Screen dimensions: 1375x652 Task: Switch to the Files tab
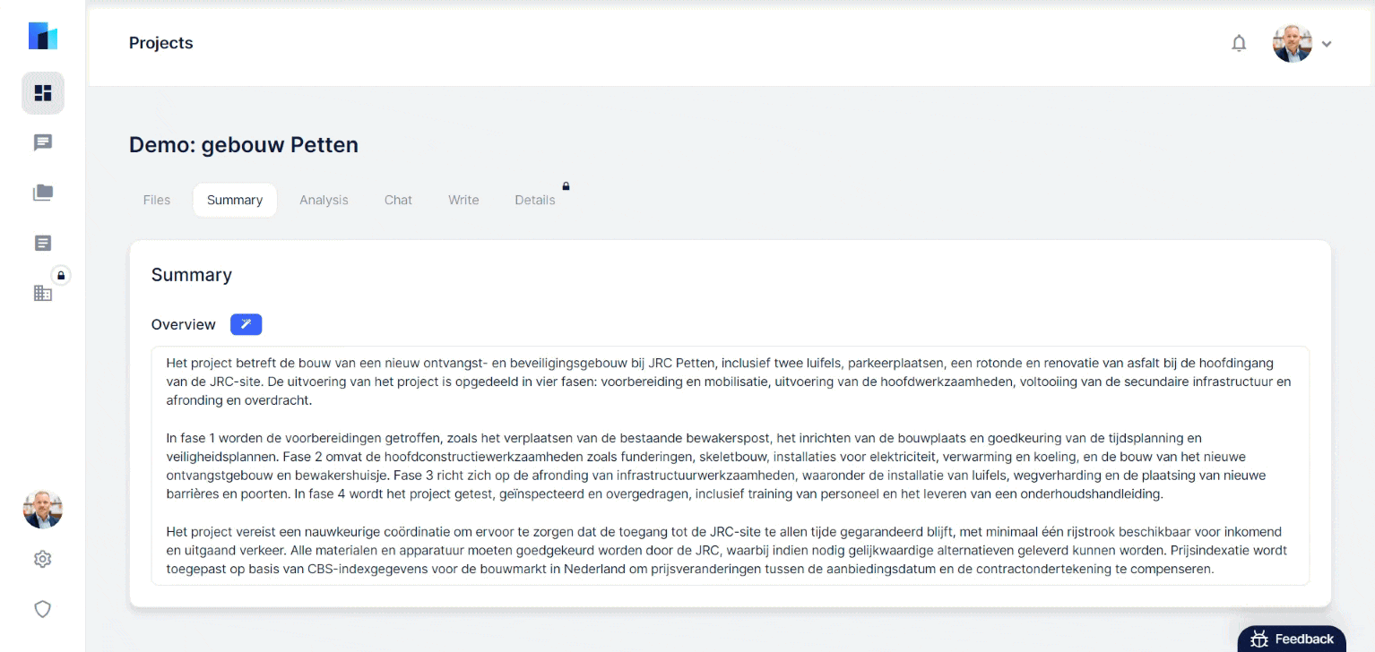[x=157, y=200]
